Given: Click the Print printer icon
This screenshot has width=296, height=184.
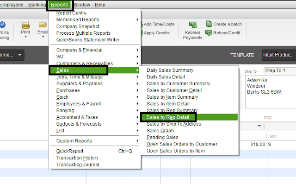Looking at the screenshot, I should [25, 25].
